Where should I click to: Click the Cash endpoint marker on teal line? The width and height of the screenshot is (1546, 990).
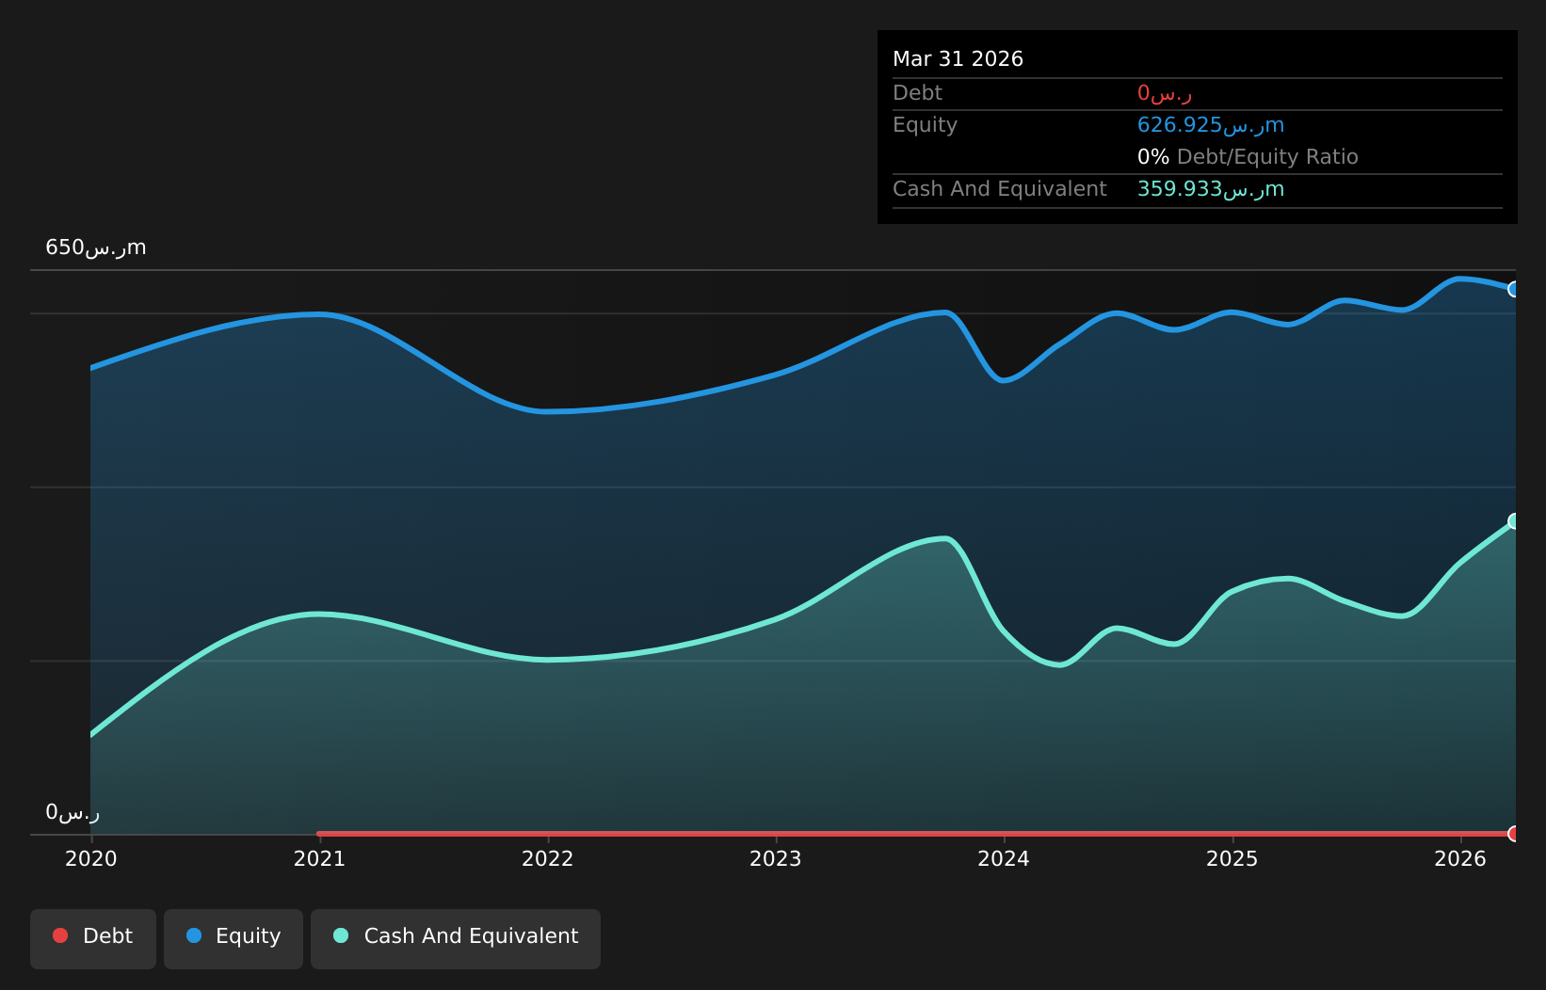click(1515, 521)
